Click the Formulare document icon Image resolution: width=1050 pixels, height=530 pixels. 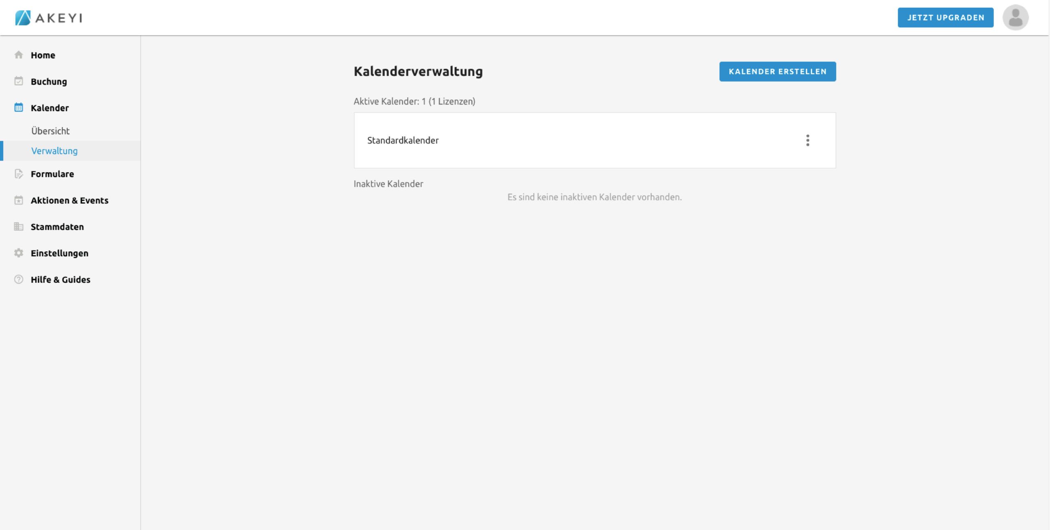[18, 174]
